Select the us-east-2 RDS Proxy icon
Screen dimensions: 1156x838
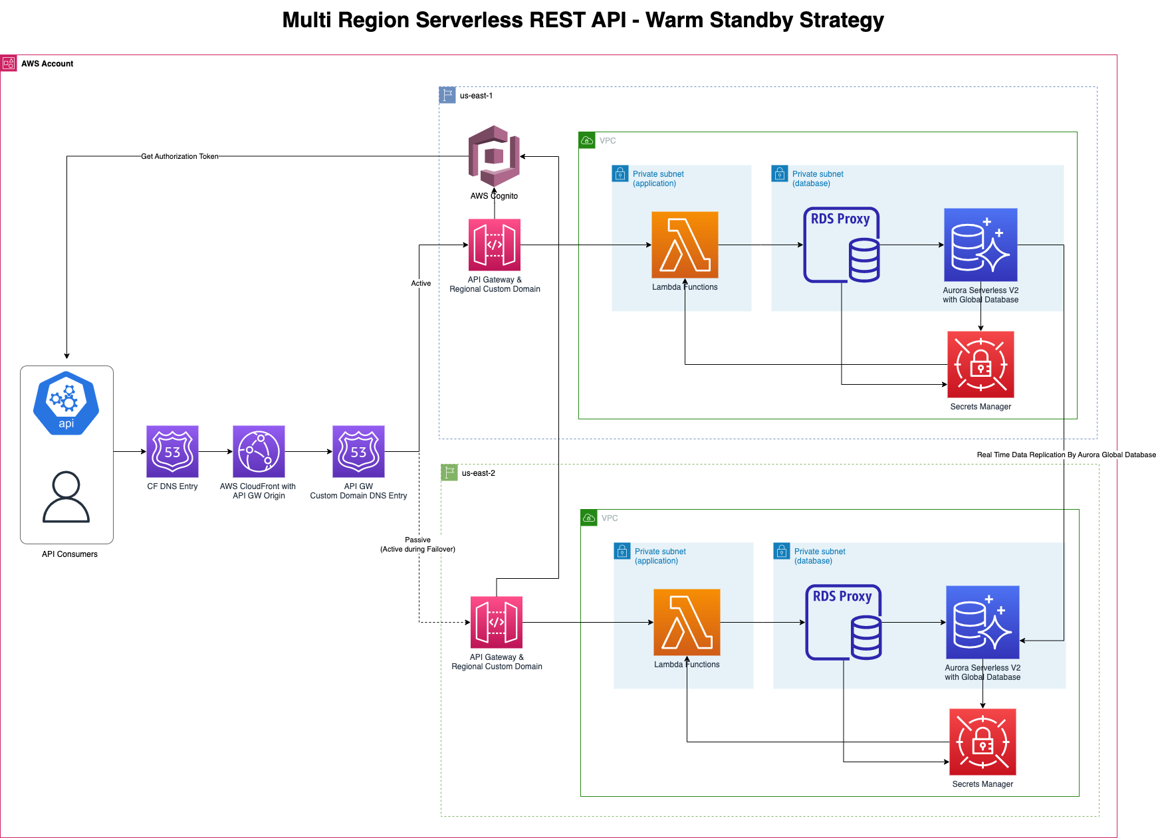pyautogui.click(x=844, y=622)
